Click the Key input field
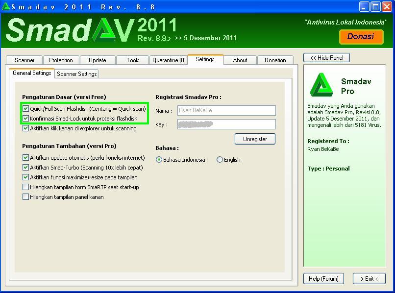This screenshot has width=395, height=293. (226, 124)
